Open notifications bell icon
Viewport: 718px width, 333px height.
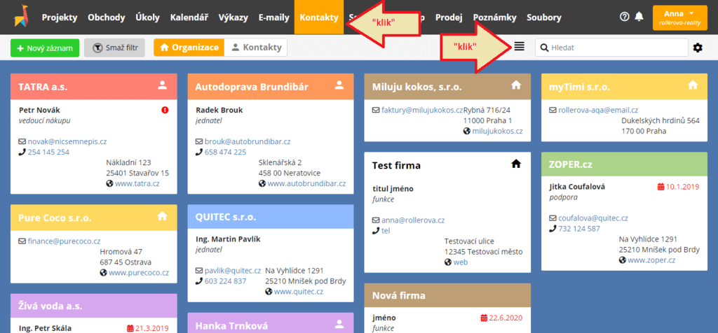coord(639,17)
